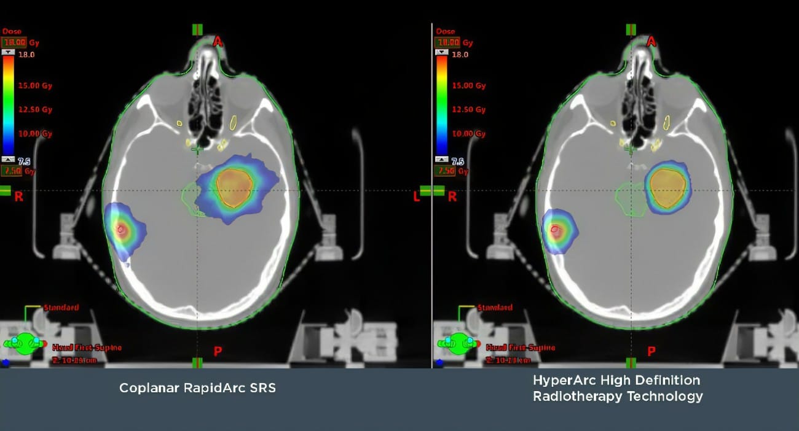Click the elongated yellow contour in HyperArc image

[x=667, y=123]
